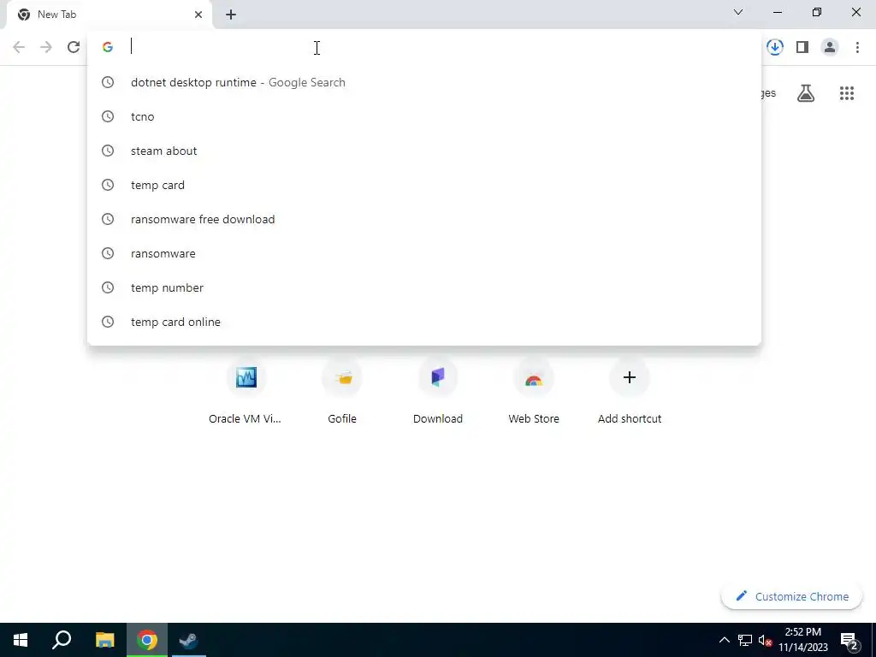
Task: Open the Windows Start menu
Action: pos(21,640)
